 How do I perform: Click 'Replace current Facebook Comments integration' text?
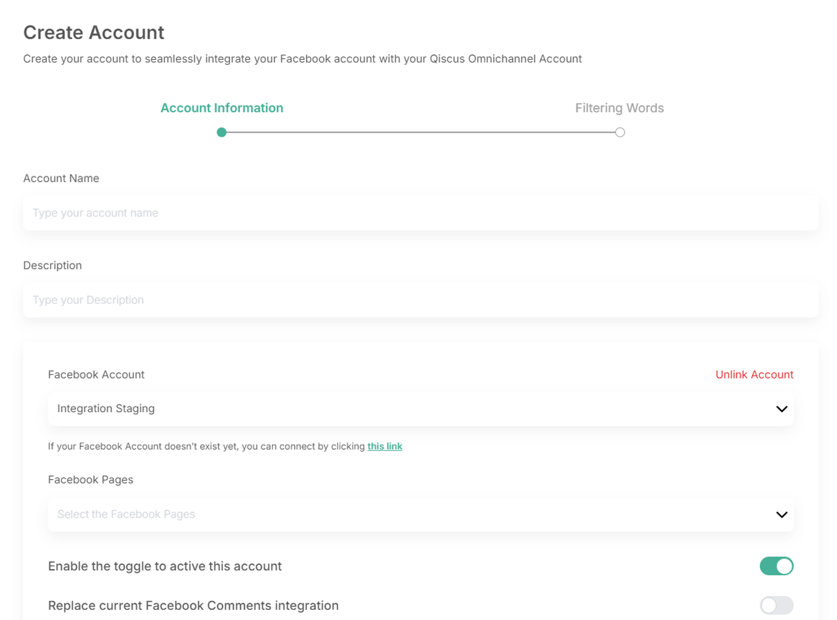coord(193,606)
